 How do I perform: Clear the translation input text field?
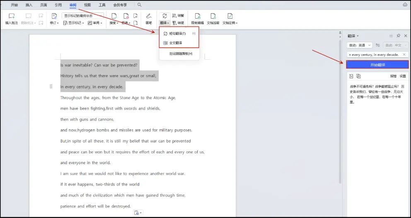(x=404, y=55)
